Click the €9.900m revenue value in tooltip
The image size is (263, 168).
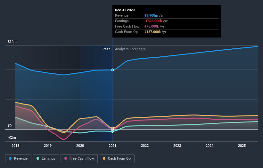click(x=151, y=15)
